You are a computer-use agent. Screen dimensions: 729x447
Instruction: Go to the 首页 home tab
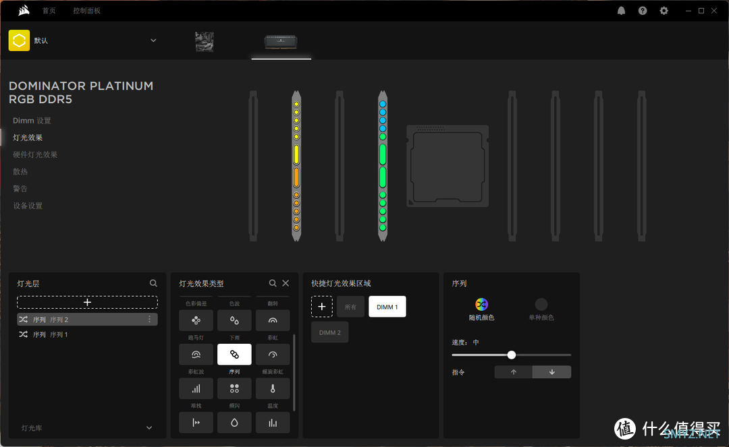(49, 11)
